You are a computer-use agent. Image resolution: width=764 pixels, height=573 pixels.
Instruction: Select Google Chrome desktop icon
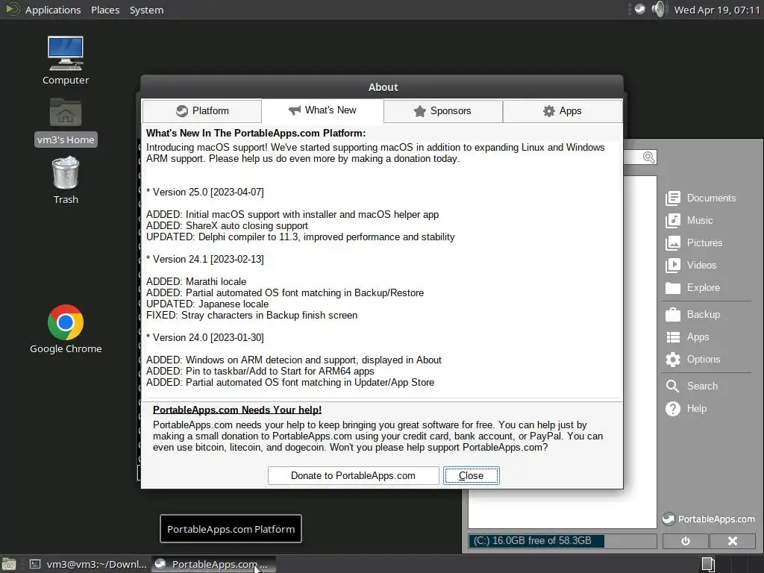pos(66,329)
